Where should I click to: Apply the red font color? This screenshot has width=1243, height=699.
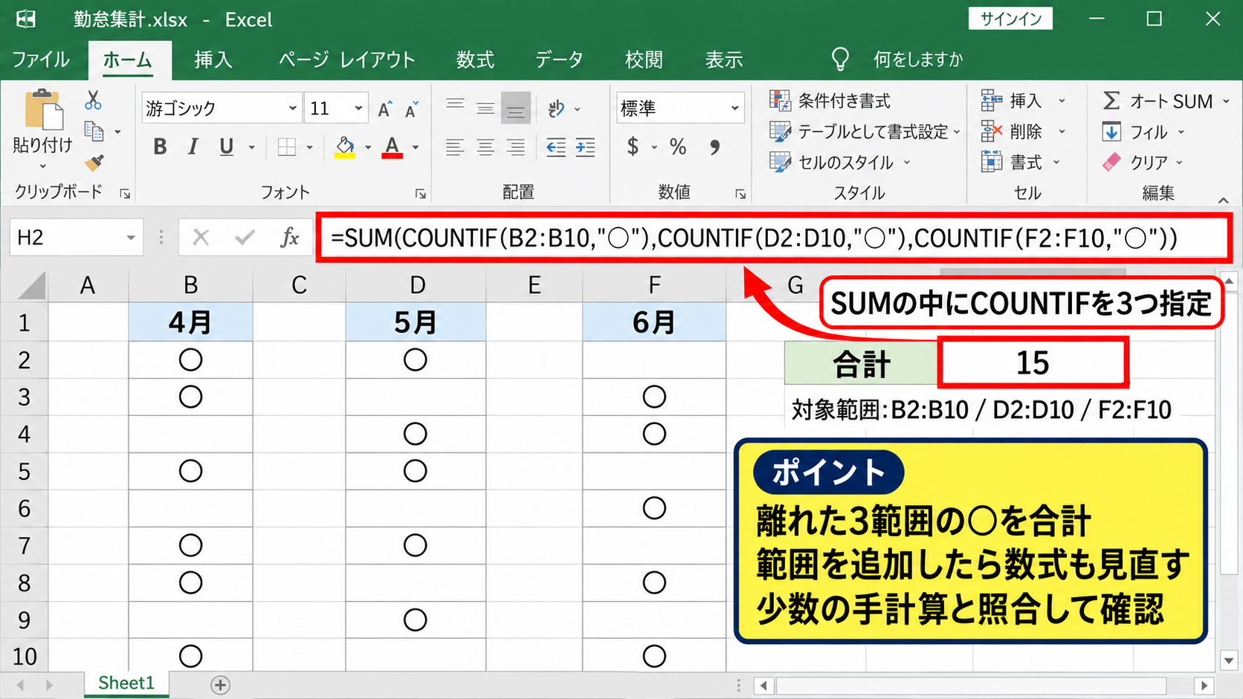click(393, 147)
